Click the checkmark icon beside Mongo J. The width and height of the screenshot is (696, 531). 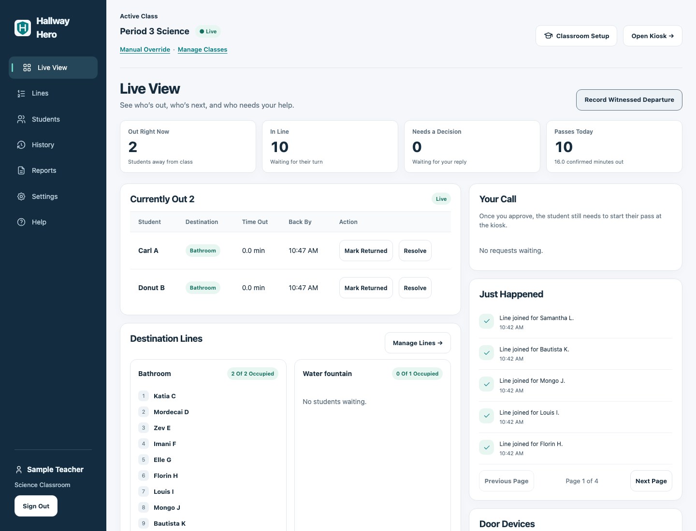487,385
